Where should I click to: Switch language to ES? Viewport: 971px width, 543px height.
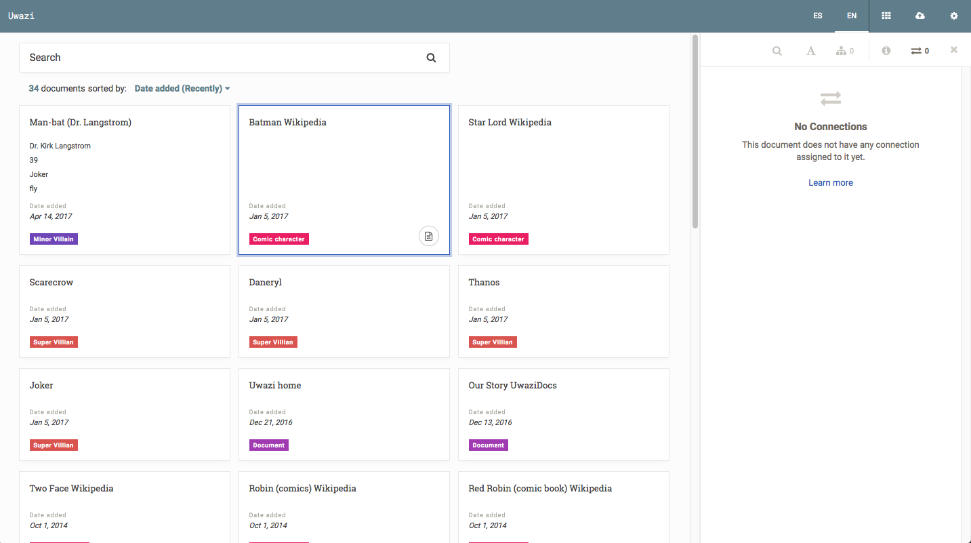pos(818,16)
